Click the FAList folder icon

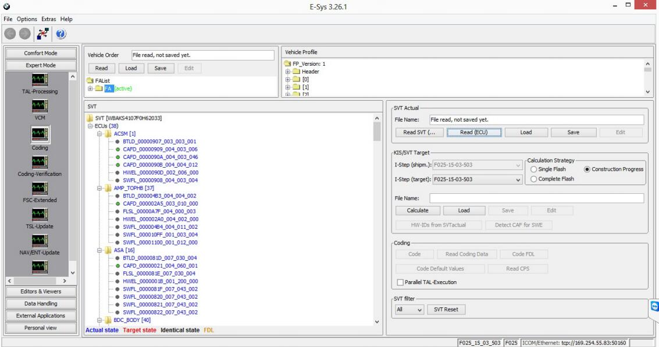(90, 80)
